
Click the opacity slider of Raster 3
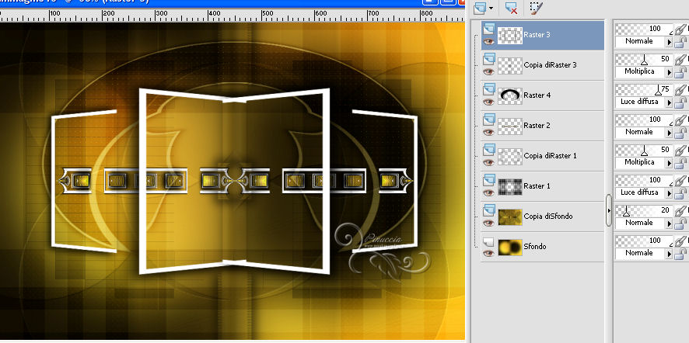coord(644,29)
